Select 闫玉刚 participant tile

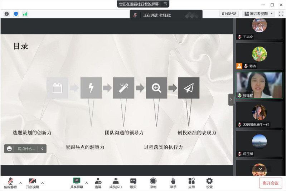click(x=259, y=144)
